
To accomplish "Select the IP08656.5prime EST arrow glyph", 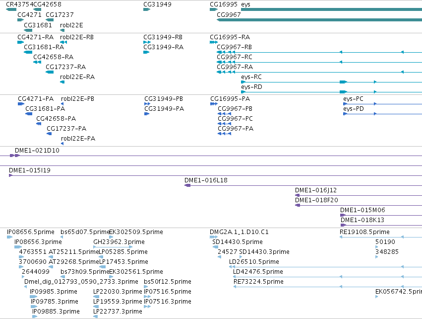I will [x=10, y=237].
